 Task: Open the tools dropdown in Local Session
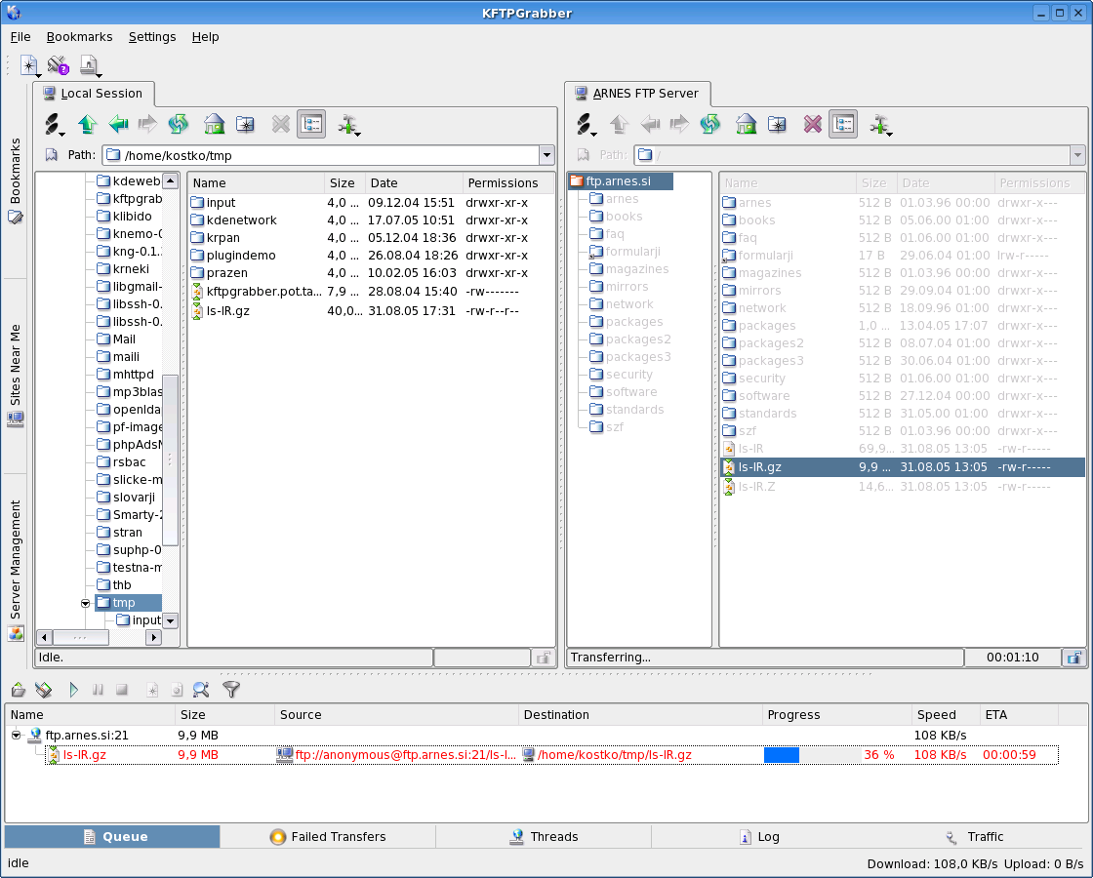[x=347, y=125]
